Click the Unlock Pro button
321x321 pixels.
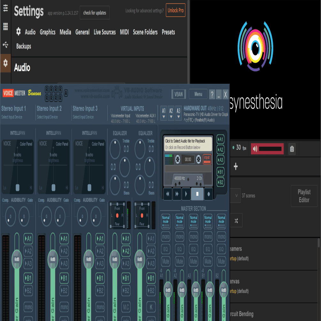(x=175, y=10)
